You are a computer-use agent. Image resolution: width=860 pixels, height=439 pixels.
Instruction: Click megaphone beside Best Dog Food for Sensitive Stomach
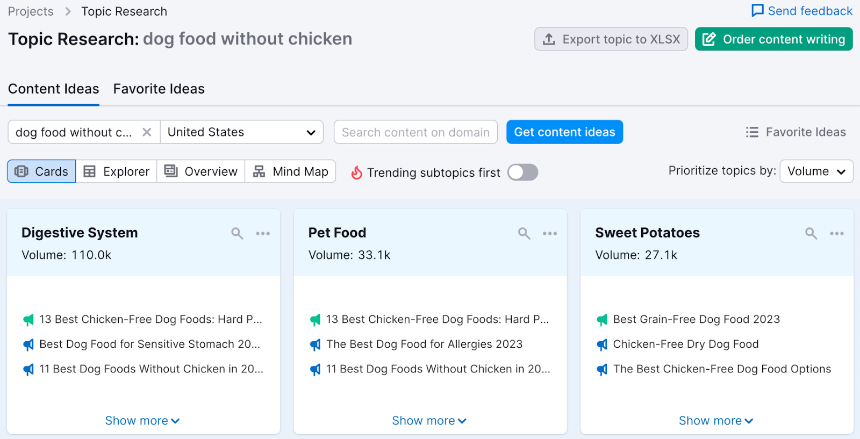click(x=28, y=345)
